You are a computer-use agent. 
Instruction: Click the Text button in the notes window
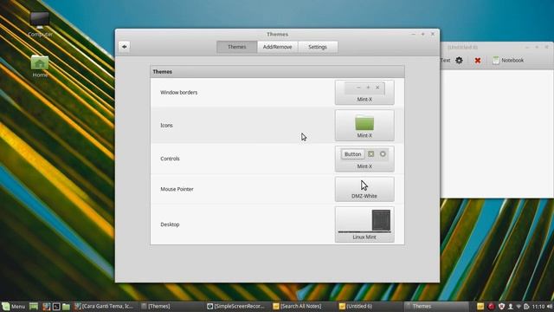point(445,60)
